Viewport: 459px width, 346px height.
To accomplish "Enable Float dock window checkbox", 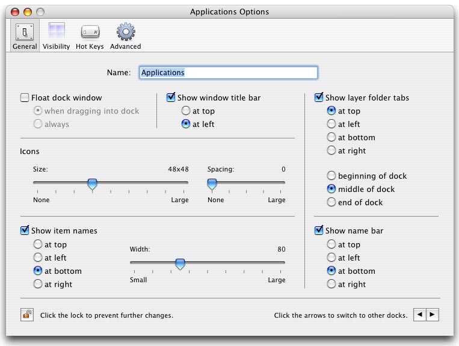I will pos(25,97).
